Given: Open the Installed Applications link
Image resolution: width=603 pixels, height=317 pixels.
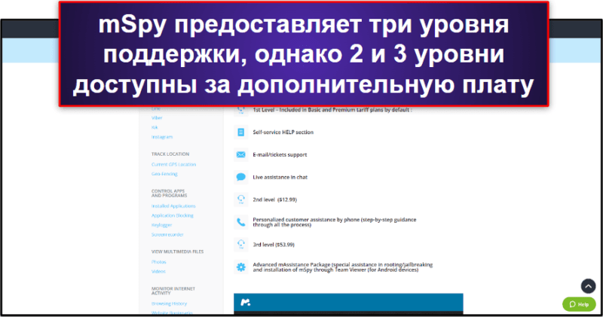Looking at the screenshot, I should [173, 206].
